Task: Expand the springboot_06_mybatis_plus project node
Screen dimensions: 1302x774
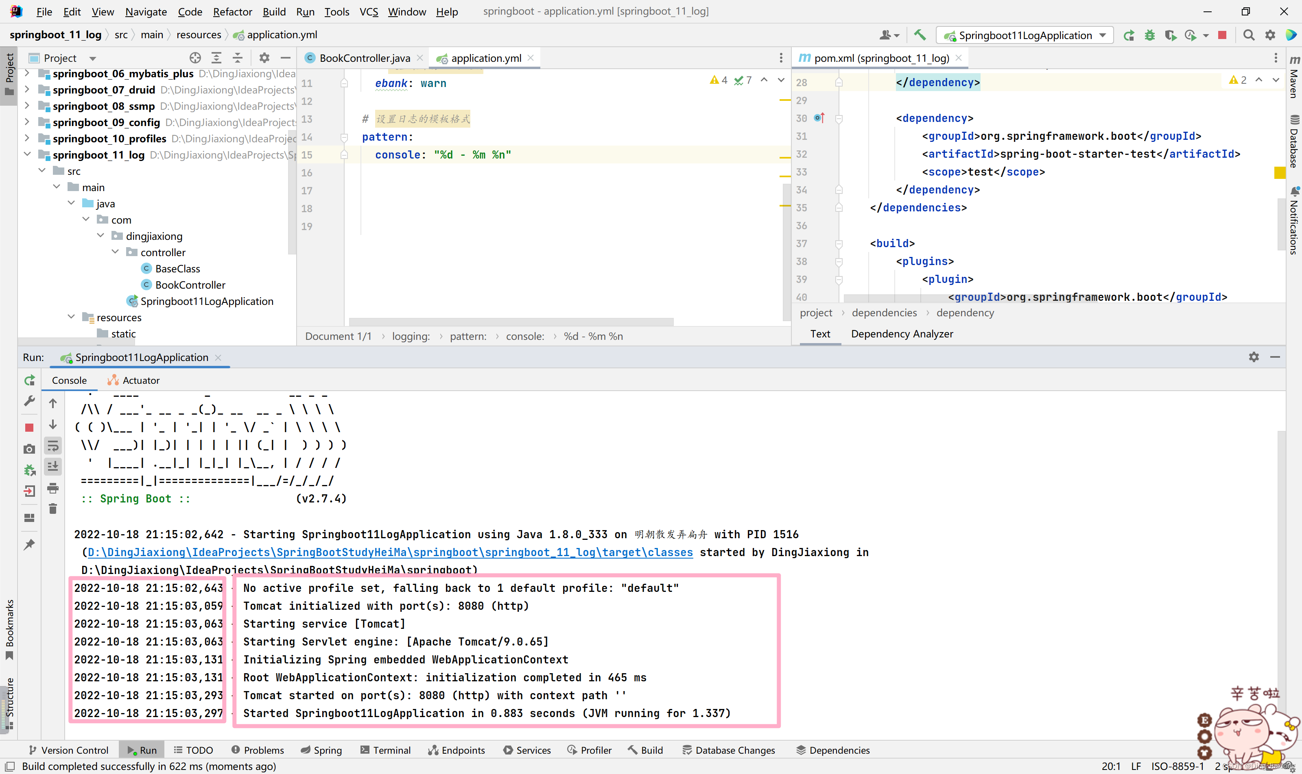Action: pyautogui.click(x=26, y=74)
